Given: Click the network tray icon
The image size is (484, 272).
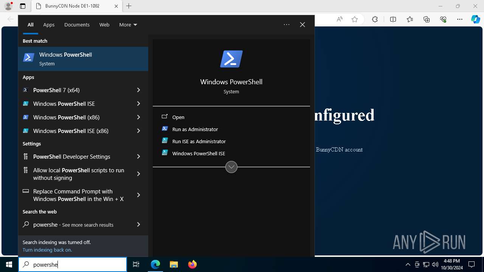Looking at the screenshot, I should (426, 264).
